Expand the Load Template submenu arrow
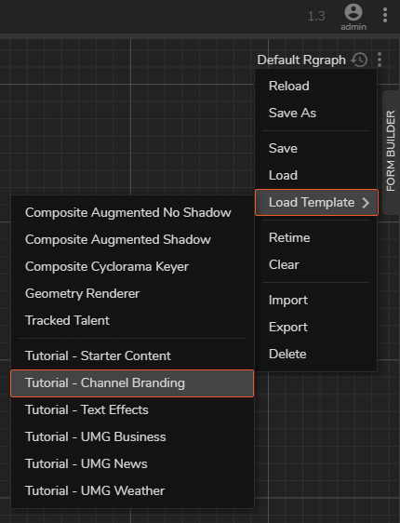The image size is (400, 523). coord(366,203)
